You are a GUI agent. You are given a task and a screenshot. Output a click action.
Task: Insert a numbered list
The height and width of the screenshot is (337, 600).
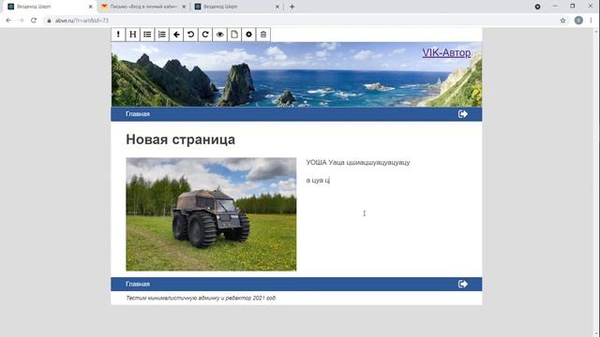click(162, 35)
